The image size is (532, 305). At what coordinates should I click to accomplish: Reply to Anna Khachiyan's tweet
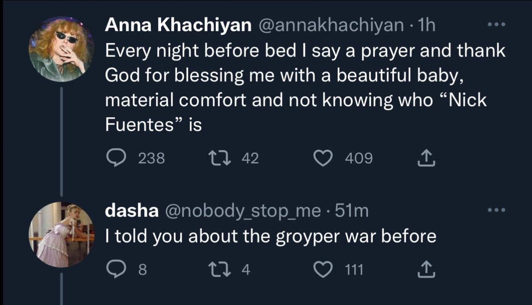coord(114,159)
